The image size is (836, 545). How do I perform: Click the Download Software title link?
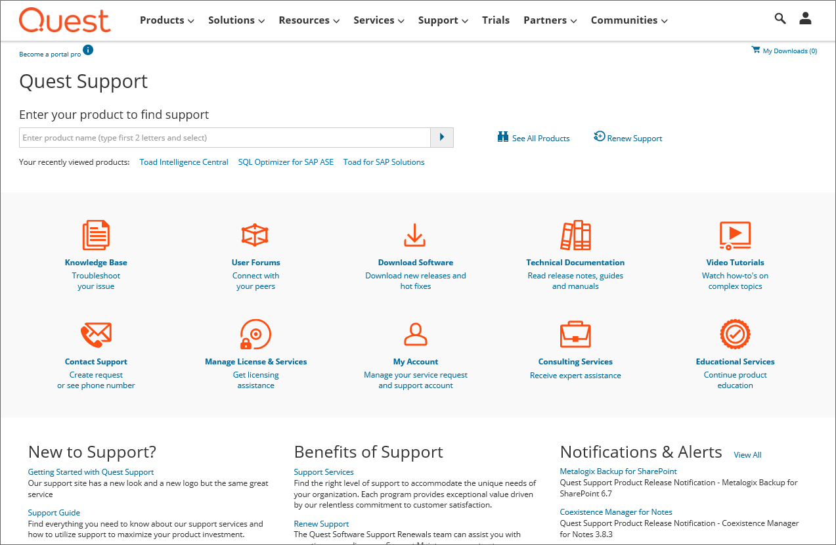(416, 263)
